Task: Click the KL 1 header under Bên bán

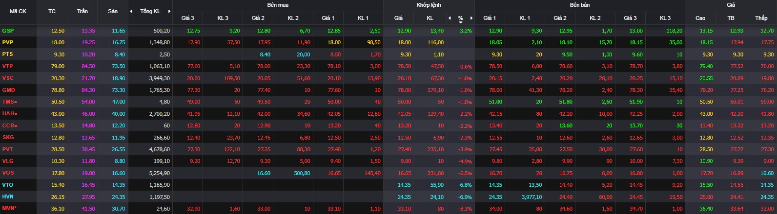Action: (x=525, y=18)
